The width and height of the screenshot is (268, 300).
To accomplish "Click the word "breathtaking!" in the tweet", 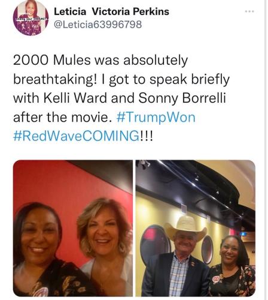I will click(56, 79).
